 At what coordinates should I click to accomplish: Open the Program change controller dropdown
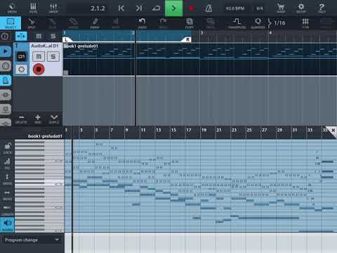[x=32, y=240]
